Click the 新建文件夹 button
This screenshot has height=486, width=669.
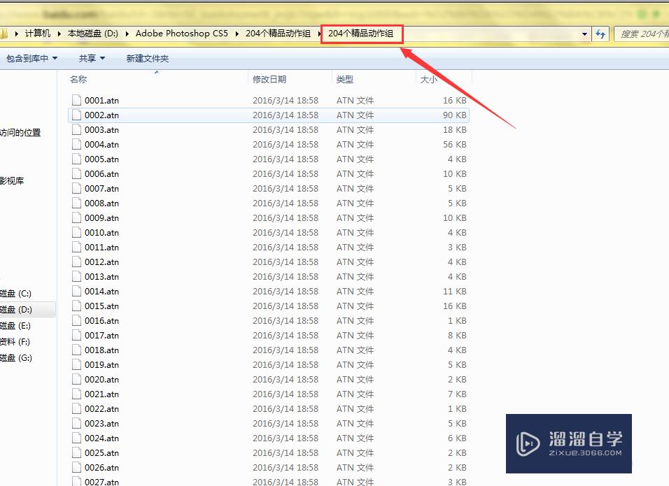click(147, 59)
